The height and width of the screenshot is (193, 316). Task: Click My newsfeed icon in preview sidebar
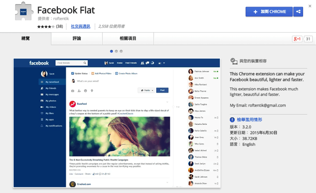42,82
